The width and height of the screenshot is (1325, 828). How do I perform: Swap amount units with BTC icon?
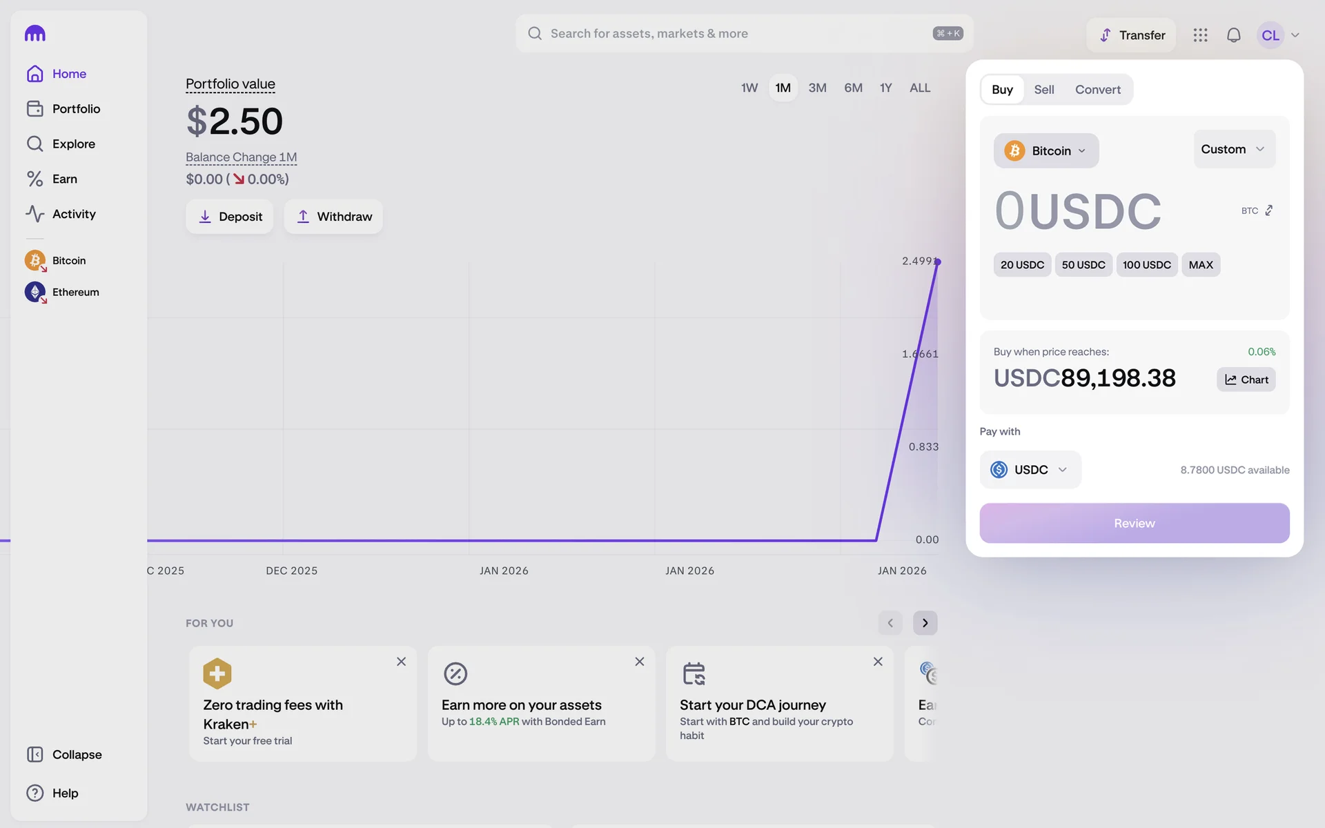point(1268,210)
